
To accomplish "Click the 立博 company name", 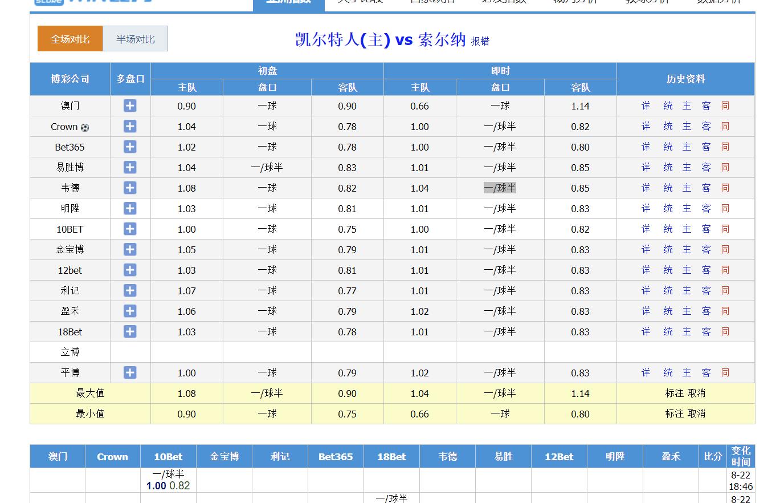I will coord(70,352).
